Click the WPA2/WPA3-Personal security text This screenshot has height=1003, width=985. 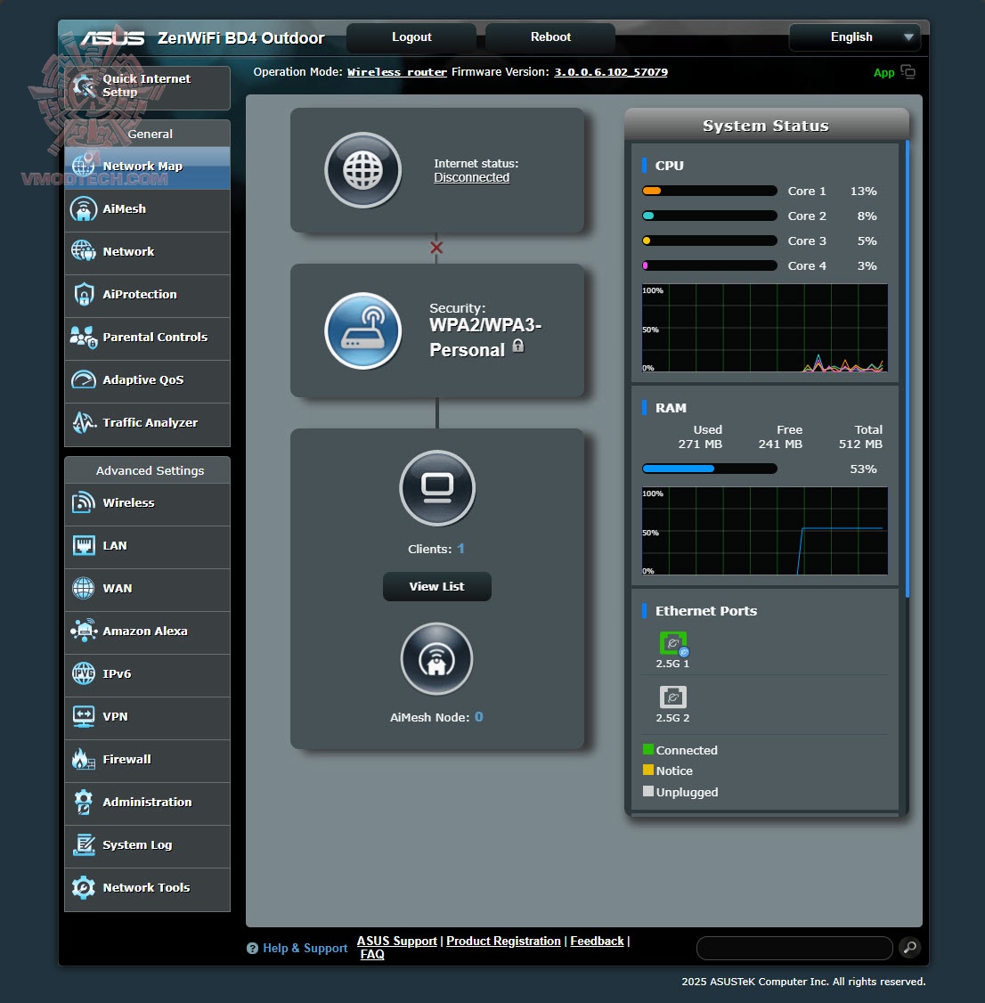tap(484, 338)
